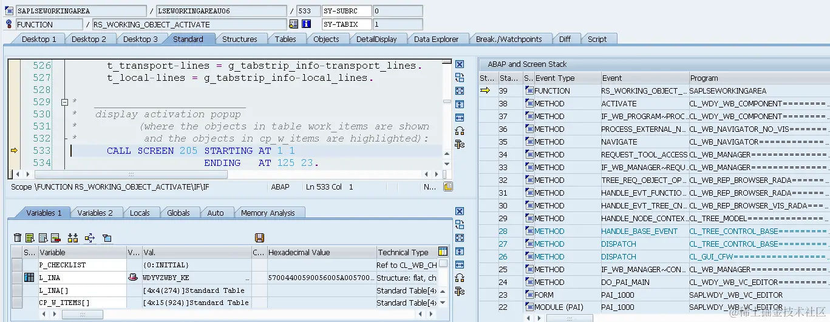Click the variables table scroll down arrow

pyautogui.click(x=443, y=302)
